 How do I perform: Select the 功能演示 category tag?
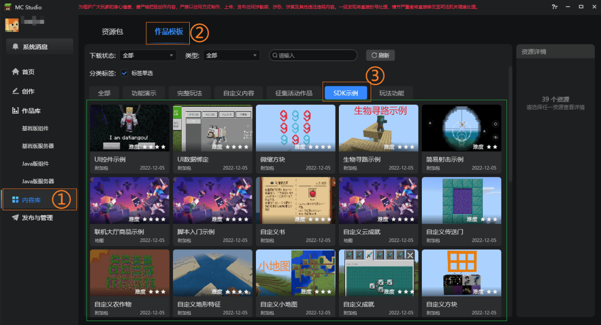144,93
